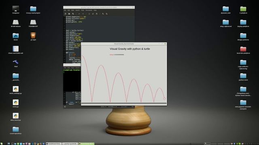Open the Edit menu in the text editor

[68, 10]
